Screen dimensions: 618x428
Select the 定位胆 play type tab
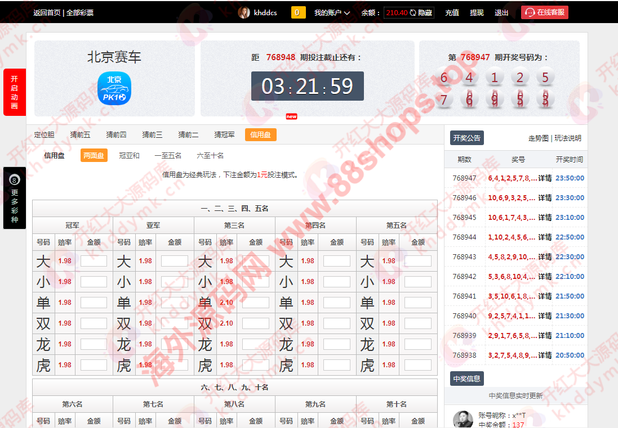pos(45,134)
